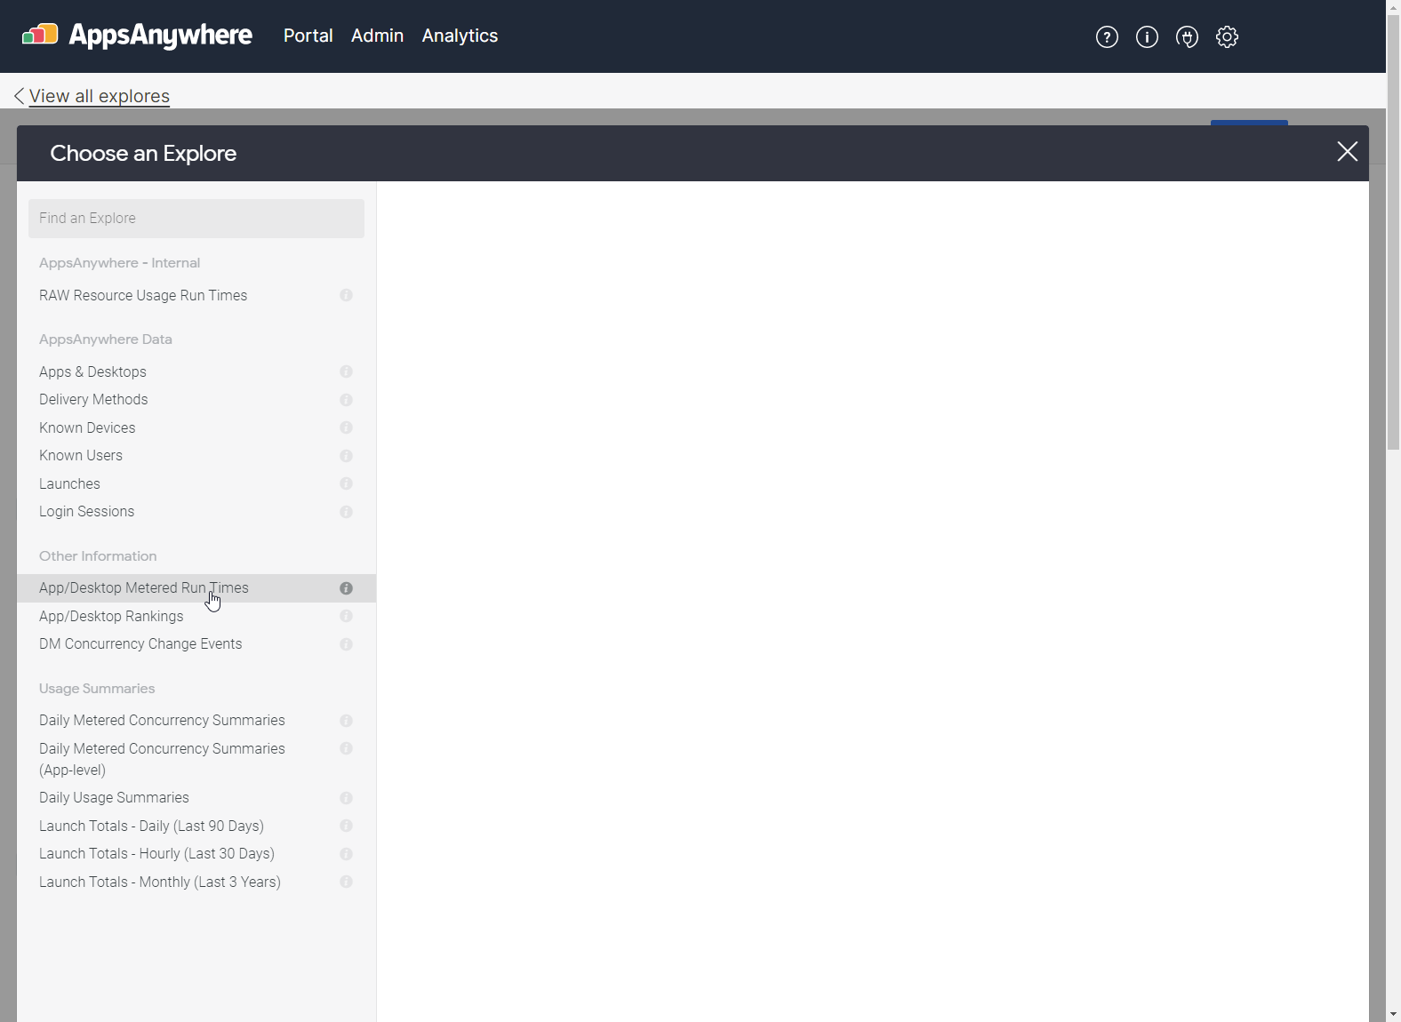Screen dimensions: 1401x1022
Task: Open the Portal menu
Action: 308,36
